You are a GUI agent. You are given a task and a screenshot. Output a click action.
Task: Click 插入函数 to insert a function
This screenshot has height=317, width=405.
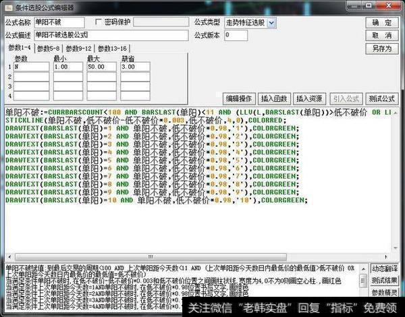tap(275, 98)
